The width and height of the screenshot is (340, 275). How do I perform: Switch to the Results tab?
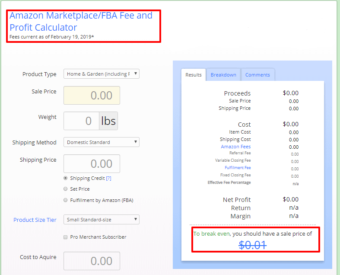pos(194,75)
